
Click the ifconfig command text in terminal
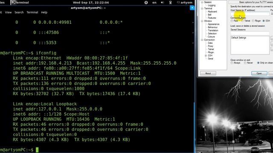[46, 53]
